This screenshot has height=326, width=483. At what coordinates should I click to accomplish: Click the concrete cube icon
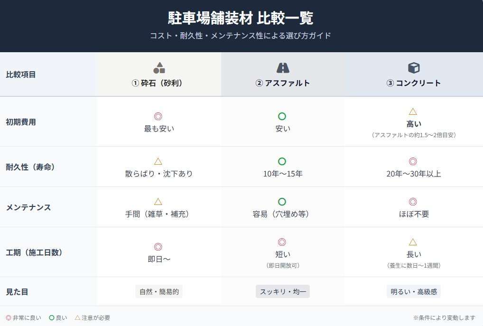tap(414, 68)
